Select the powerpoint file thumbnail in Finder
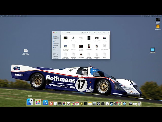The width and height of the screenshot is (162, 122). 66,38
